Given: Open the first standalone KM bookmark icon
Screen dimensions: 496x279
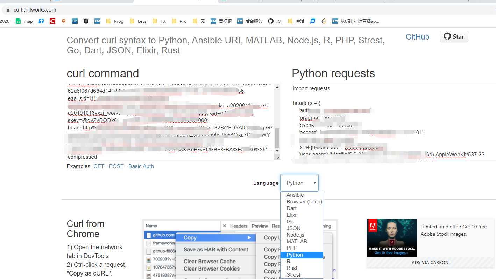Looking at the screenshot, I should (97, 21).
